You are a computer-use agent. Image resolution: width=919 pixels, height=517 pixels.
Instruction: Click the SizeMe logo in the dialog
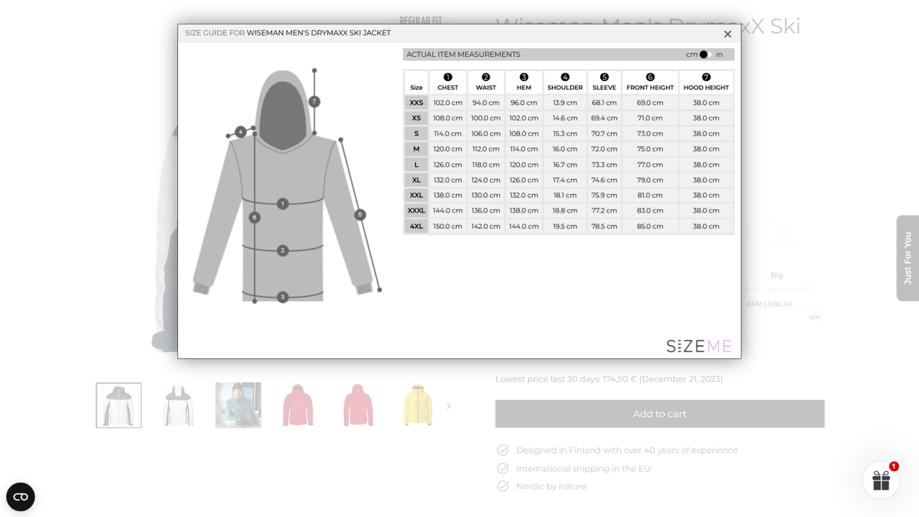click(699, 345)
